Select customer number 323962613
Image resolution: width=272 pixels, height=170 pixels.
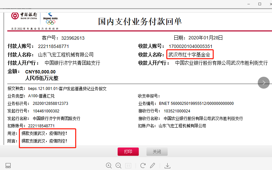point(73,38)
